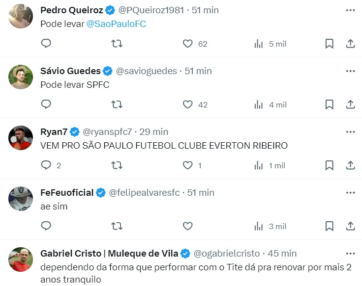
Task: View analytics on FeFeuoficial's tweet
Action: click(259, 226)
